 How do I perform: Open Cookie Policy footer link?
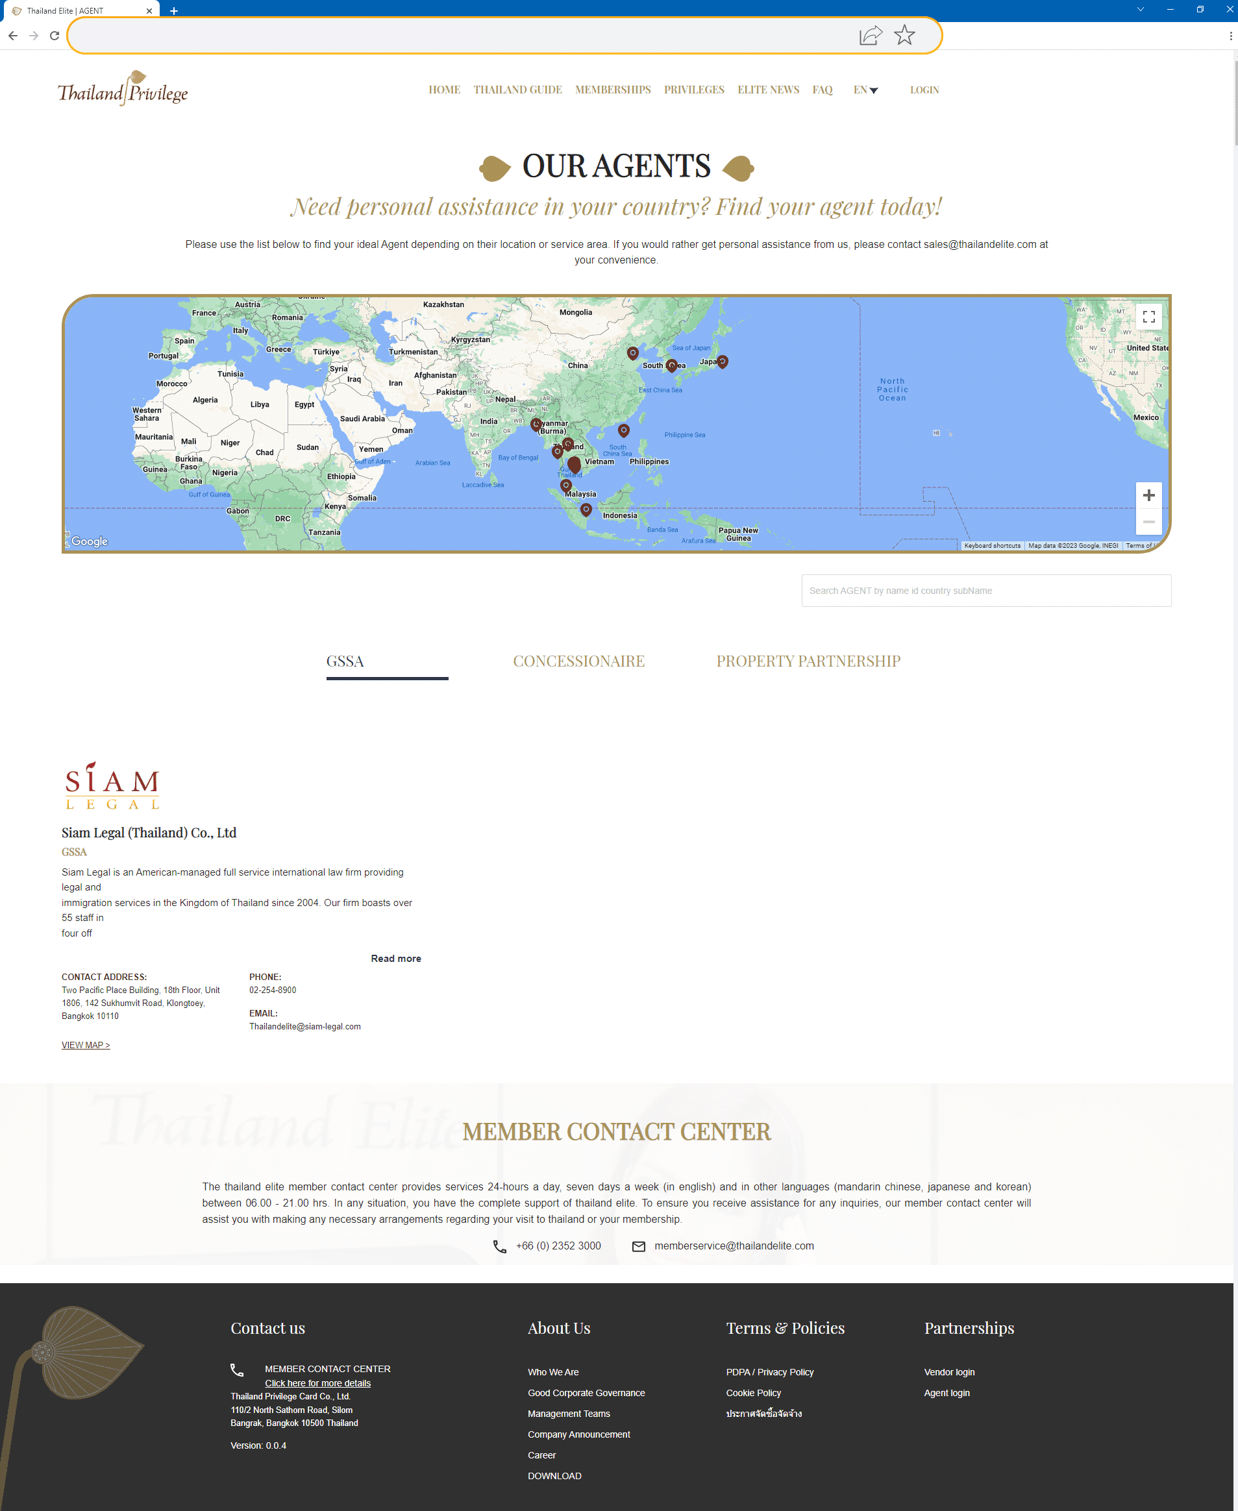tap(753, 1393)
